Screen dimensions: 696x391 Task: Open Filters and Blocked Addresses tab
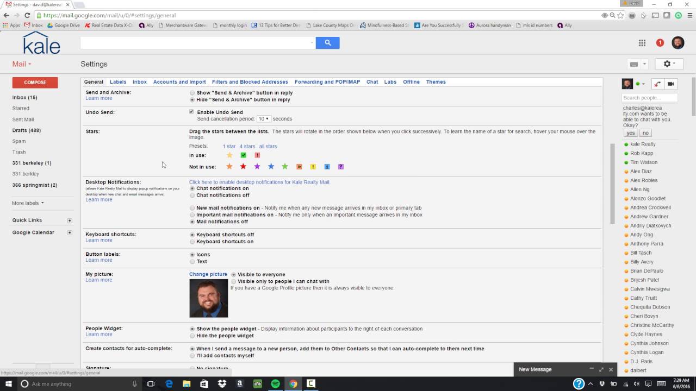pyautogui.click(x=250, y=82)
